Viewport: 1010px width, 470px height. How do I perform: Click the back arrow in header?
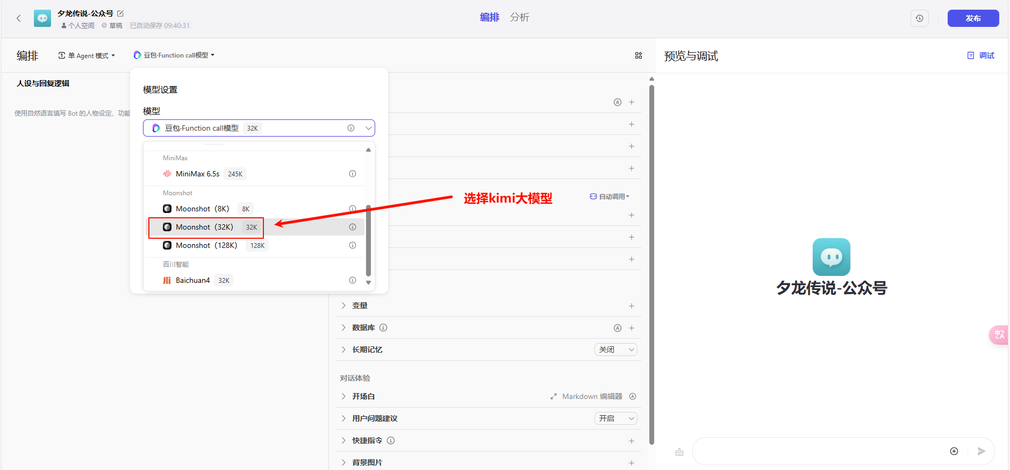point(19,18)
